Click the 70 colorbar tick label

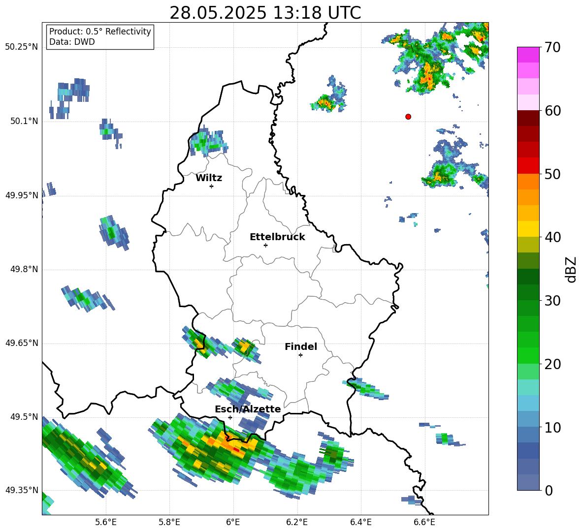click(552, 48)
